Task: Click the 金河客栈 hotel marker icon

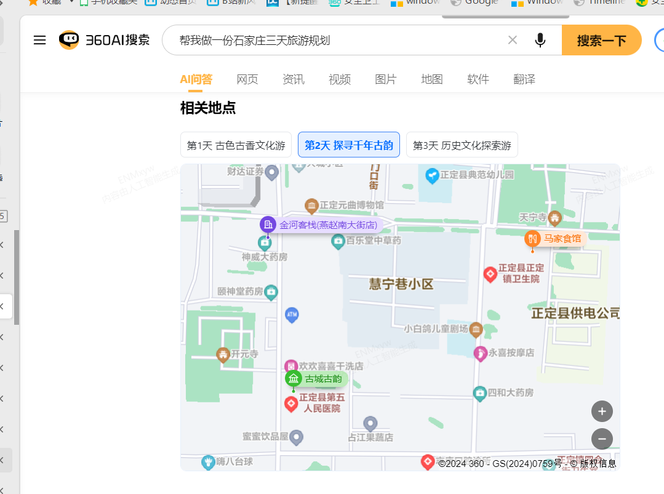Action: 268,225
